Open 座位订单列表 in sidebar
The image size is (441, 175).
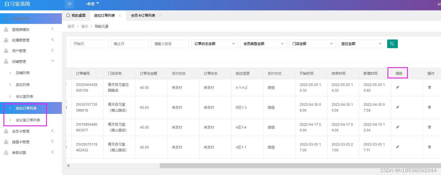click(x=31, y=108)
